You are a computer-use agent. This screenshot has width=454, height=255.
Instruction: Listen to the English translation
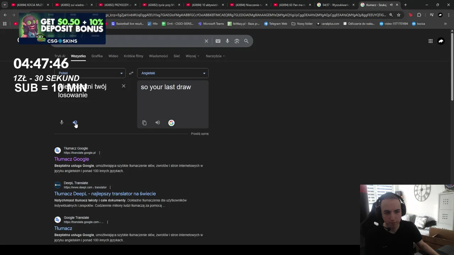click(x=157, y=123)
